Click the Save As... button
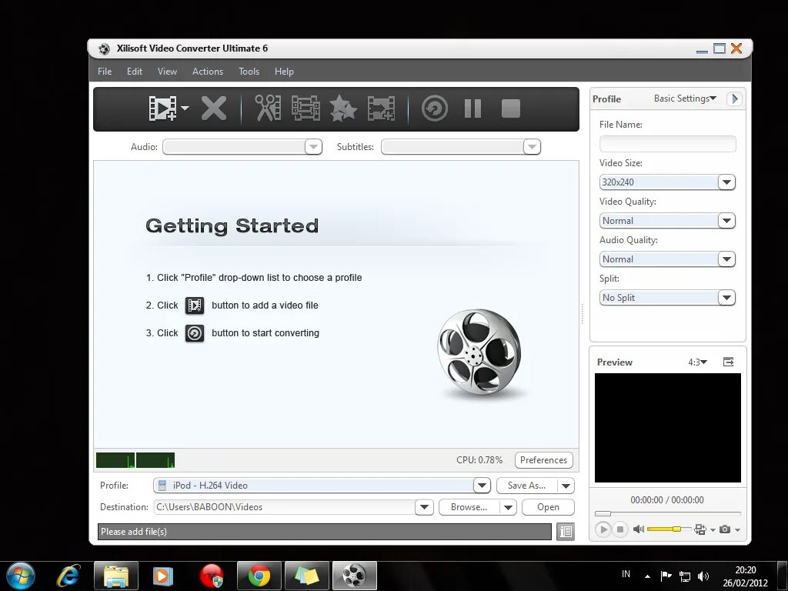Image resolution: width=788 pixels, height=591 pixels. click(x=526, y=486)
